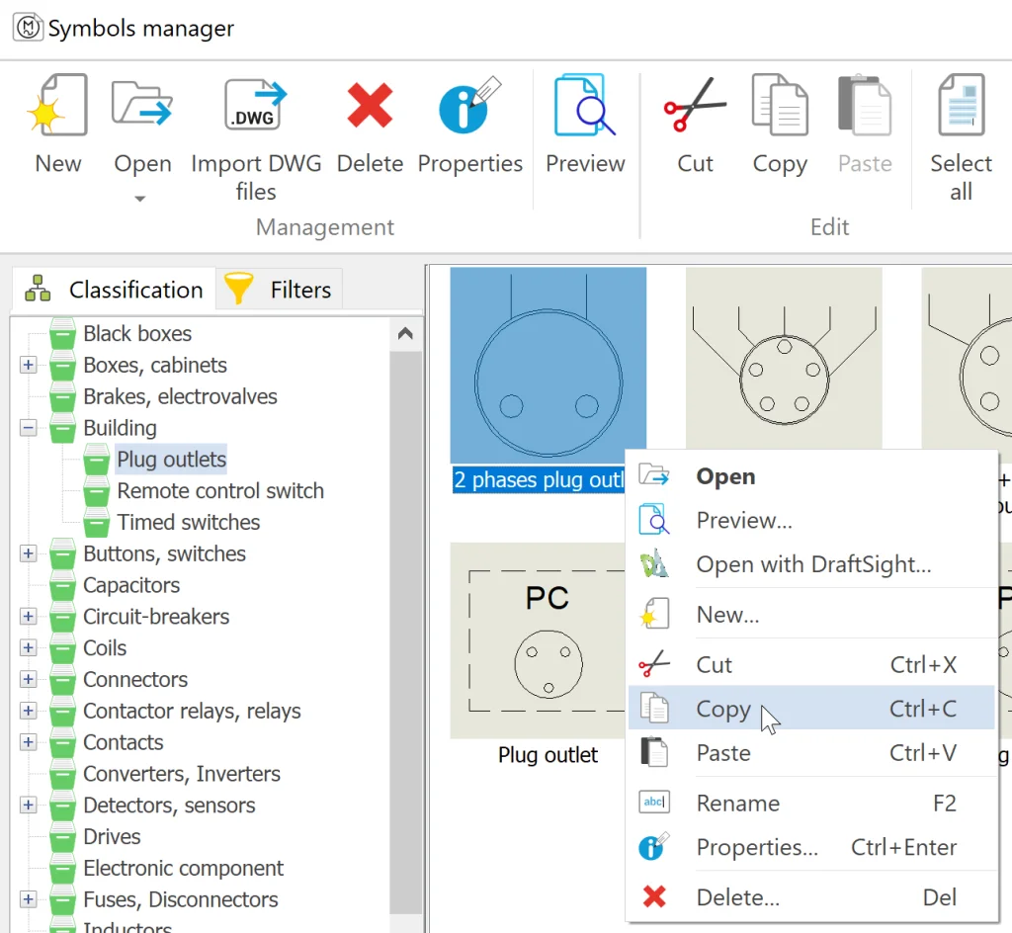Viewport: 1012px width, 933px height.
Task: Click the Select all icon
Action: click(961, 107)
